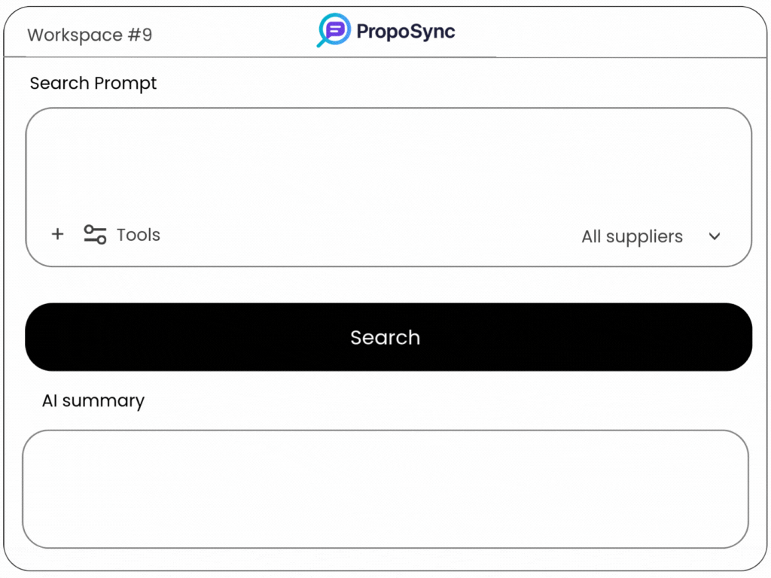Show the supplier list using the down arrow
The height and width of the screenshot is (578, 771).
point(715,236)
